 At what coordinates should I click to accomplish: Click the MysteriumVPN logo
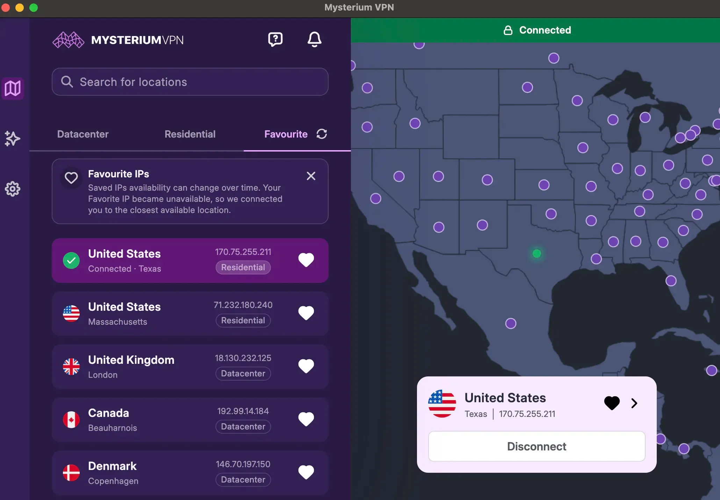(118, 40)
